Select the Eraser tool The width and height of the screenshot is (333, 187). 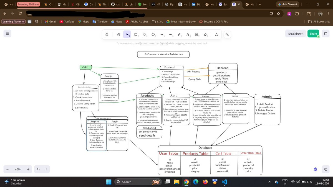(205, 35)
